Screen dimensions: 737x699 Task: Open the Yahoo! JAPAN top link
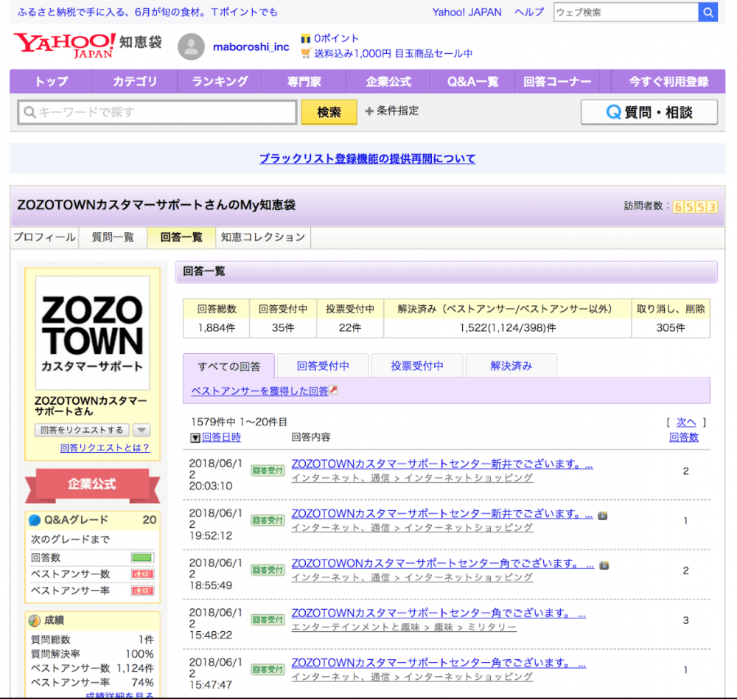pyautogui.click(x=467, y=13)
